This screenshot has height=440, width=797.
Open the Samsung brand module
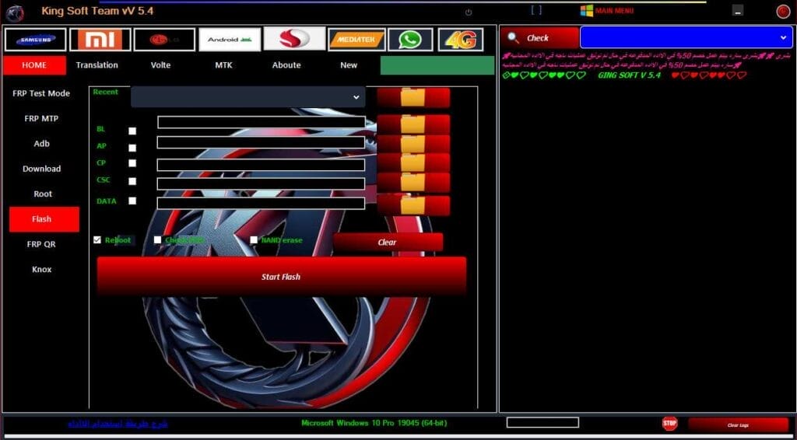[36, 40]
